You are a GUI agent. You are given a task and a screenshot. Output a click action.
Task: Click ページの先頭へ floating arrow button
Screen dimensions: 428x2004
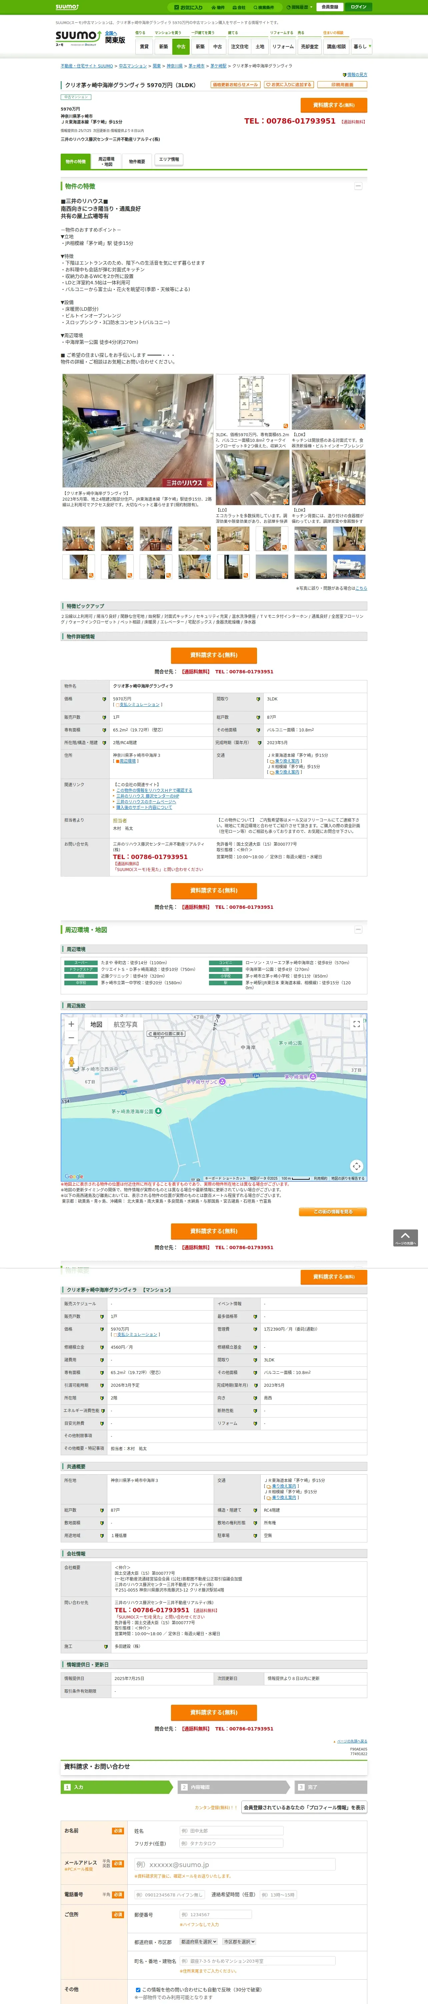coord(405,1238)
